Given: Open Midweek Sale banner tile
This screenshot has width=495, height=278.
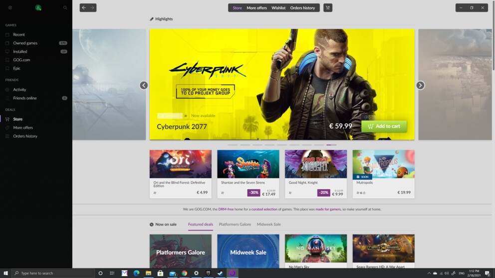Looking at the screenshot, I should (248, 251).
